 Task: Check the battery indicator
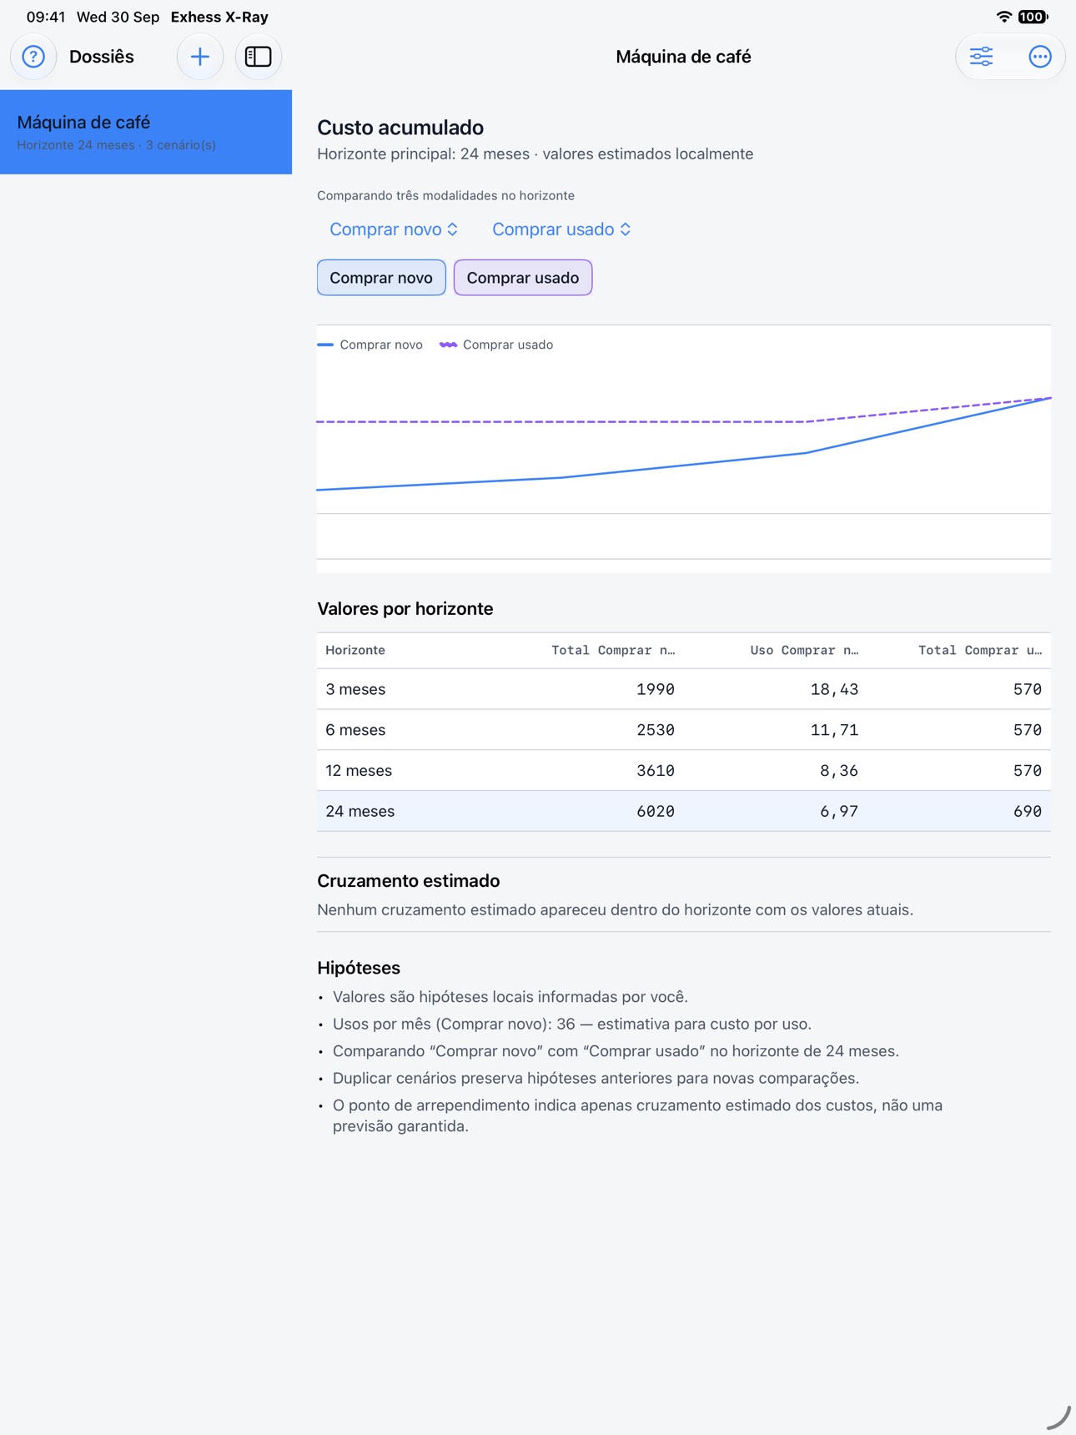[x=1033, y=17]
